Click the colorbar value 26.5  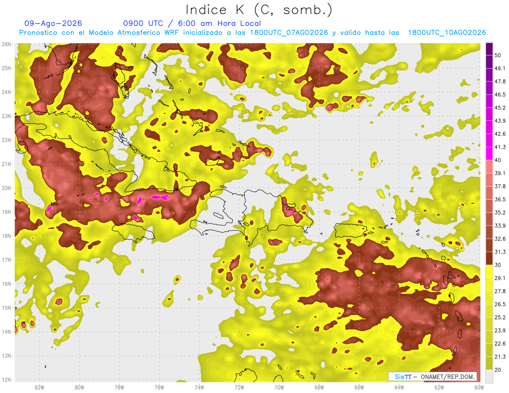tap(500, 305)
